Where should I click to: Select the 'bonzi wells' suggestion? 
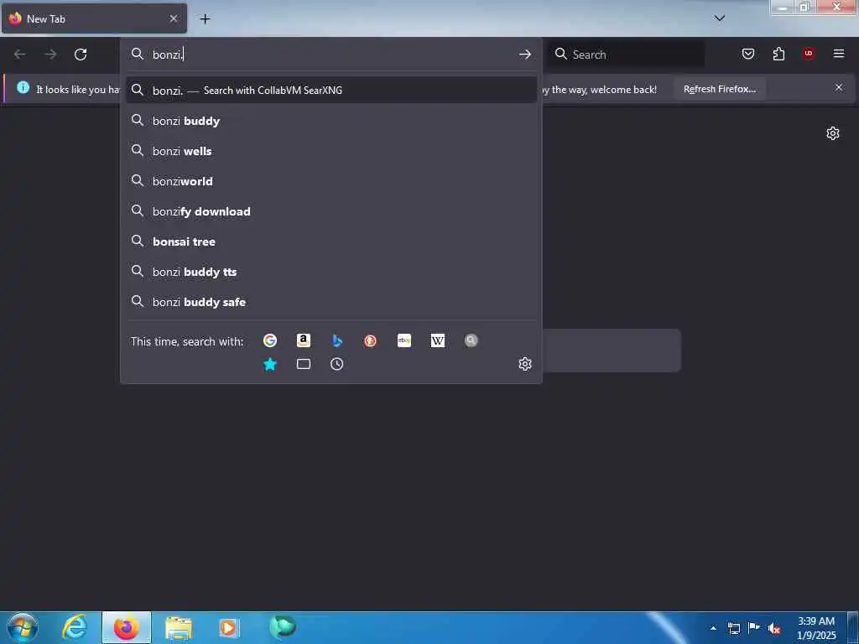click(331, 151)
